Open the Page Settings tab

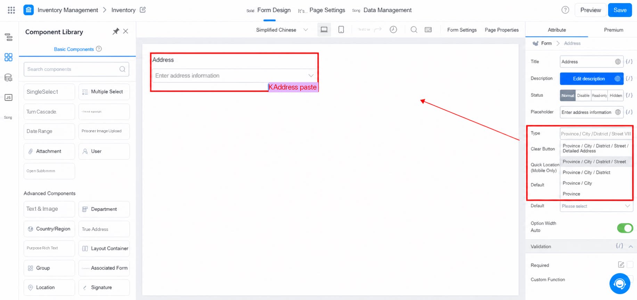click(327, 10)
